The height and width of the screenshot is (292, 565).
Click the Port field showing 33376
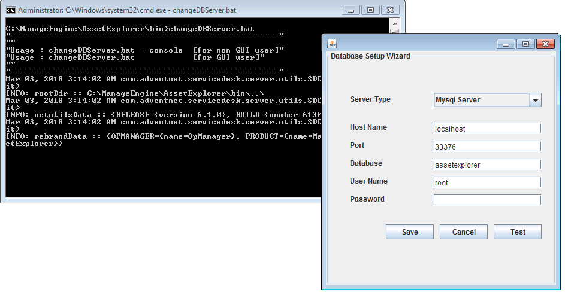(487, 146)
